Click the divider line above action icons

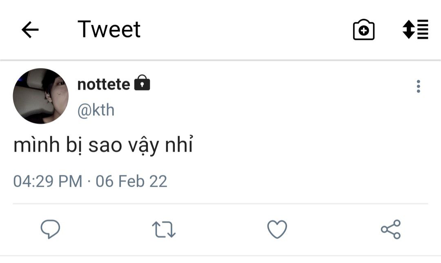click(220, 203)
